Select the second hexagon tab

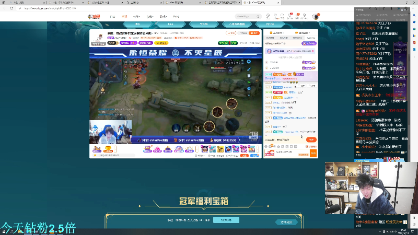click(171, 24)
